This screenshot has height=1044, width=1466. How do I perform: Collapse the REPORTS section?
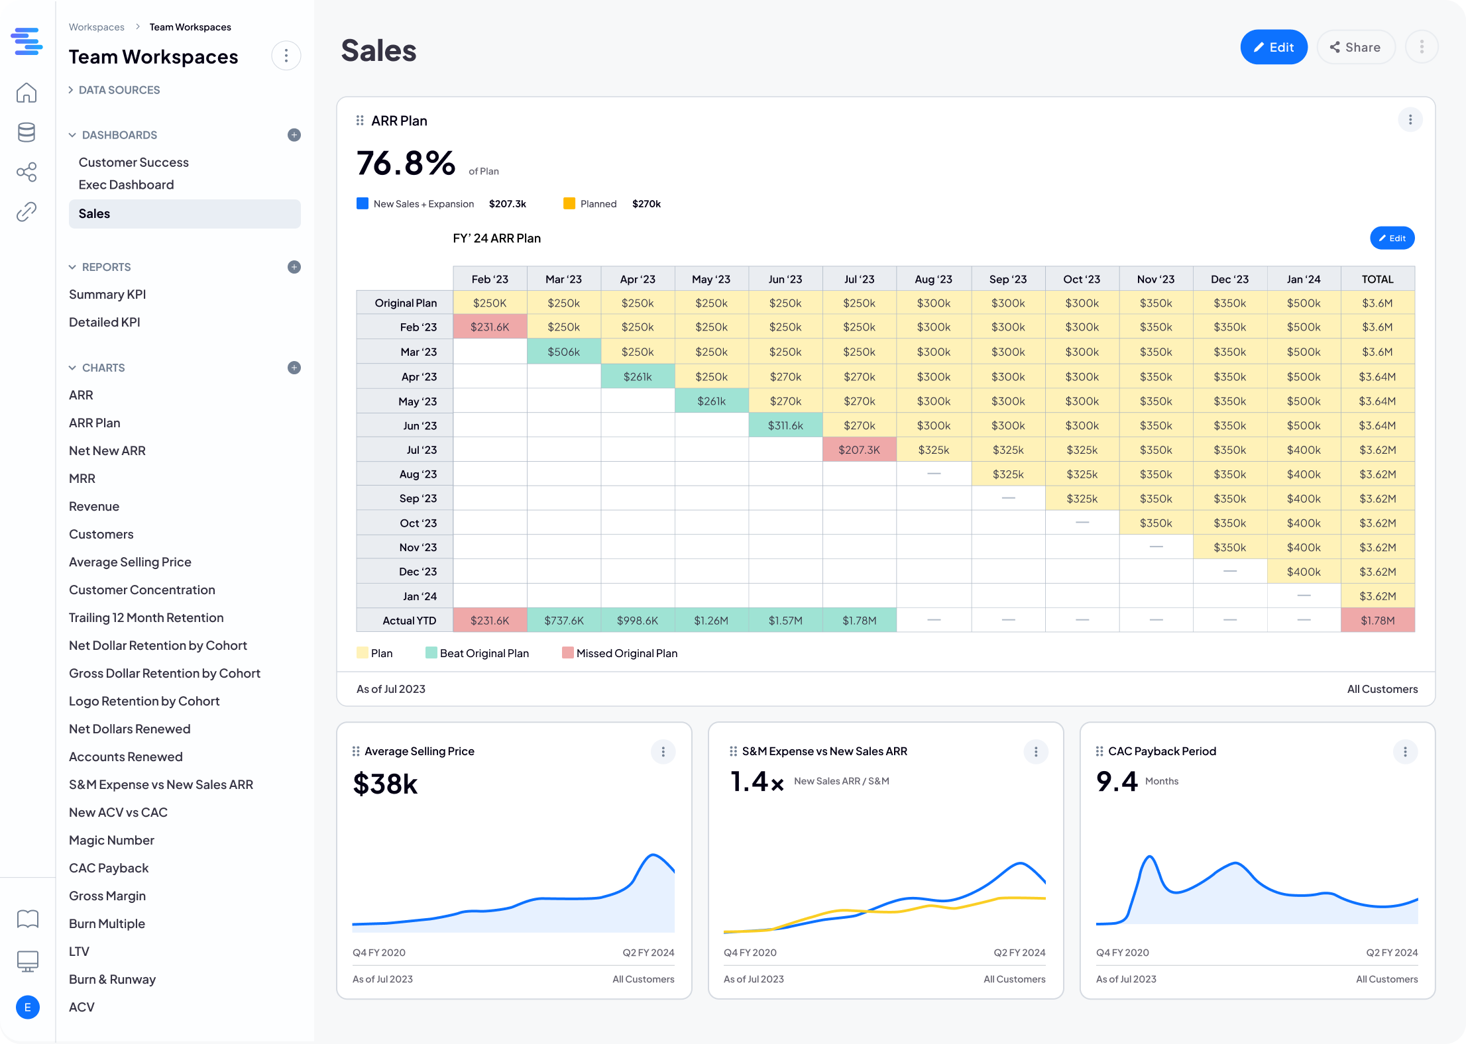[73, 267]
